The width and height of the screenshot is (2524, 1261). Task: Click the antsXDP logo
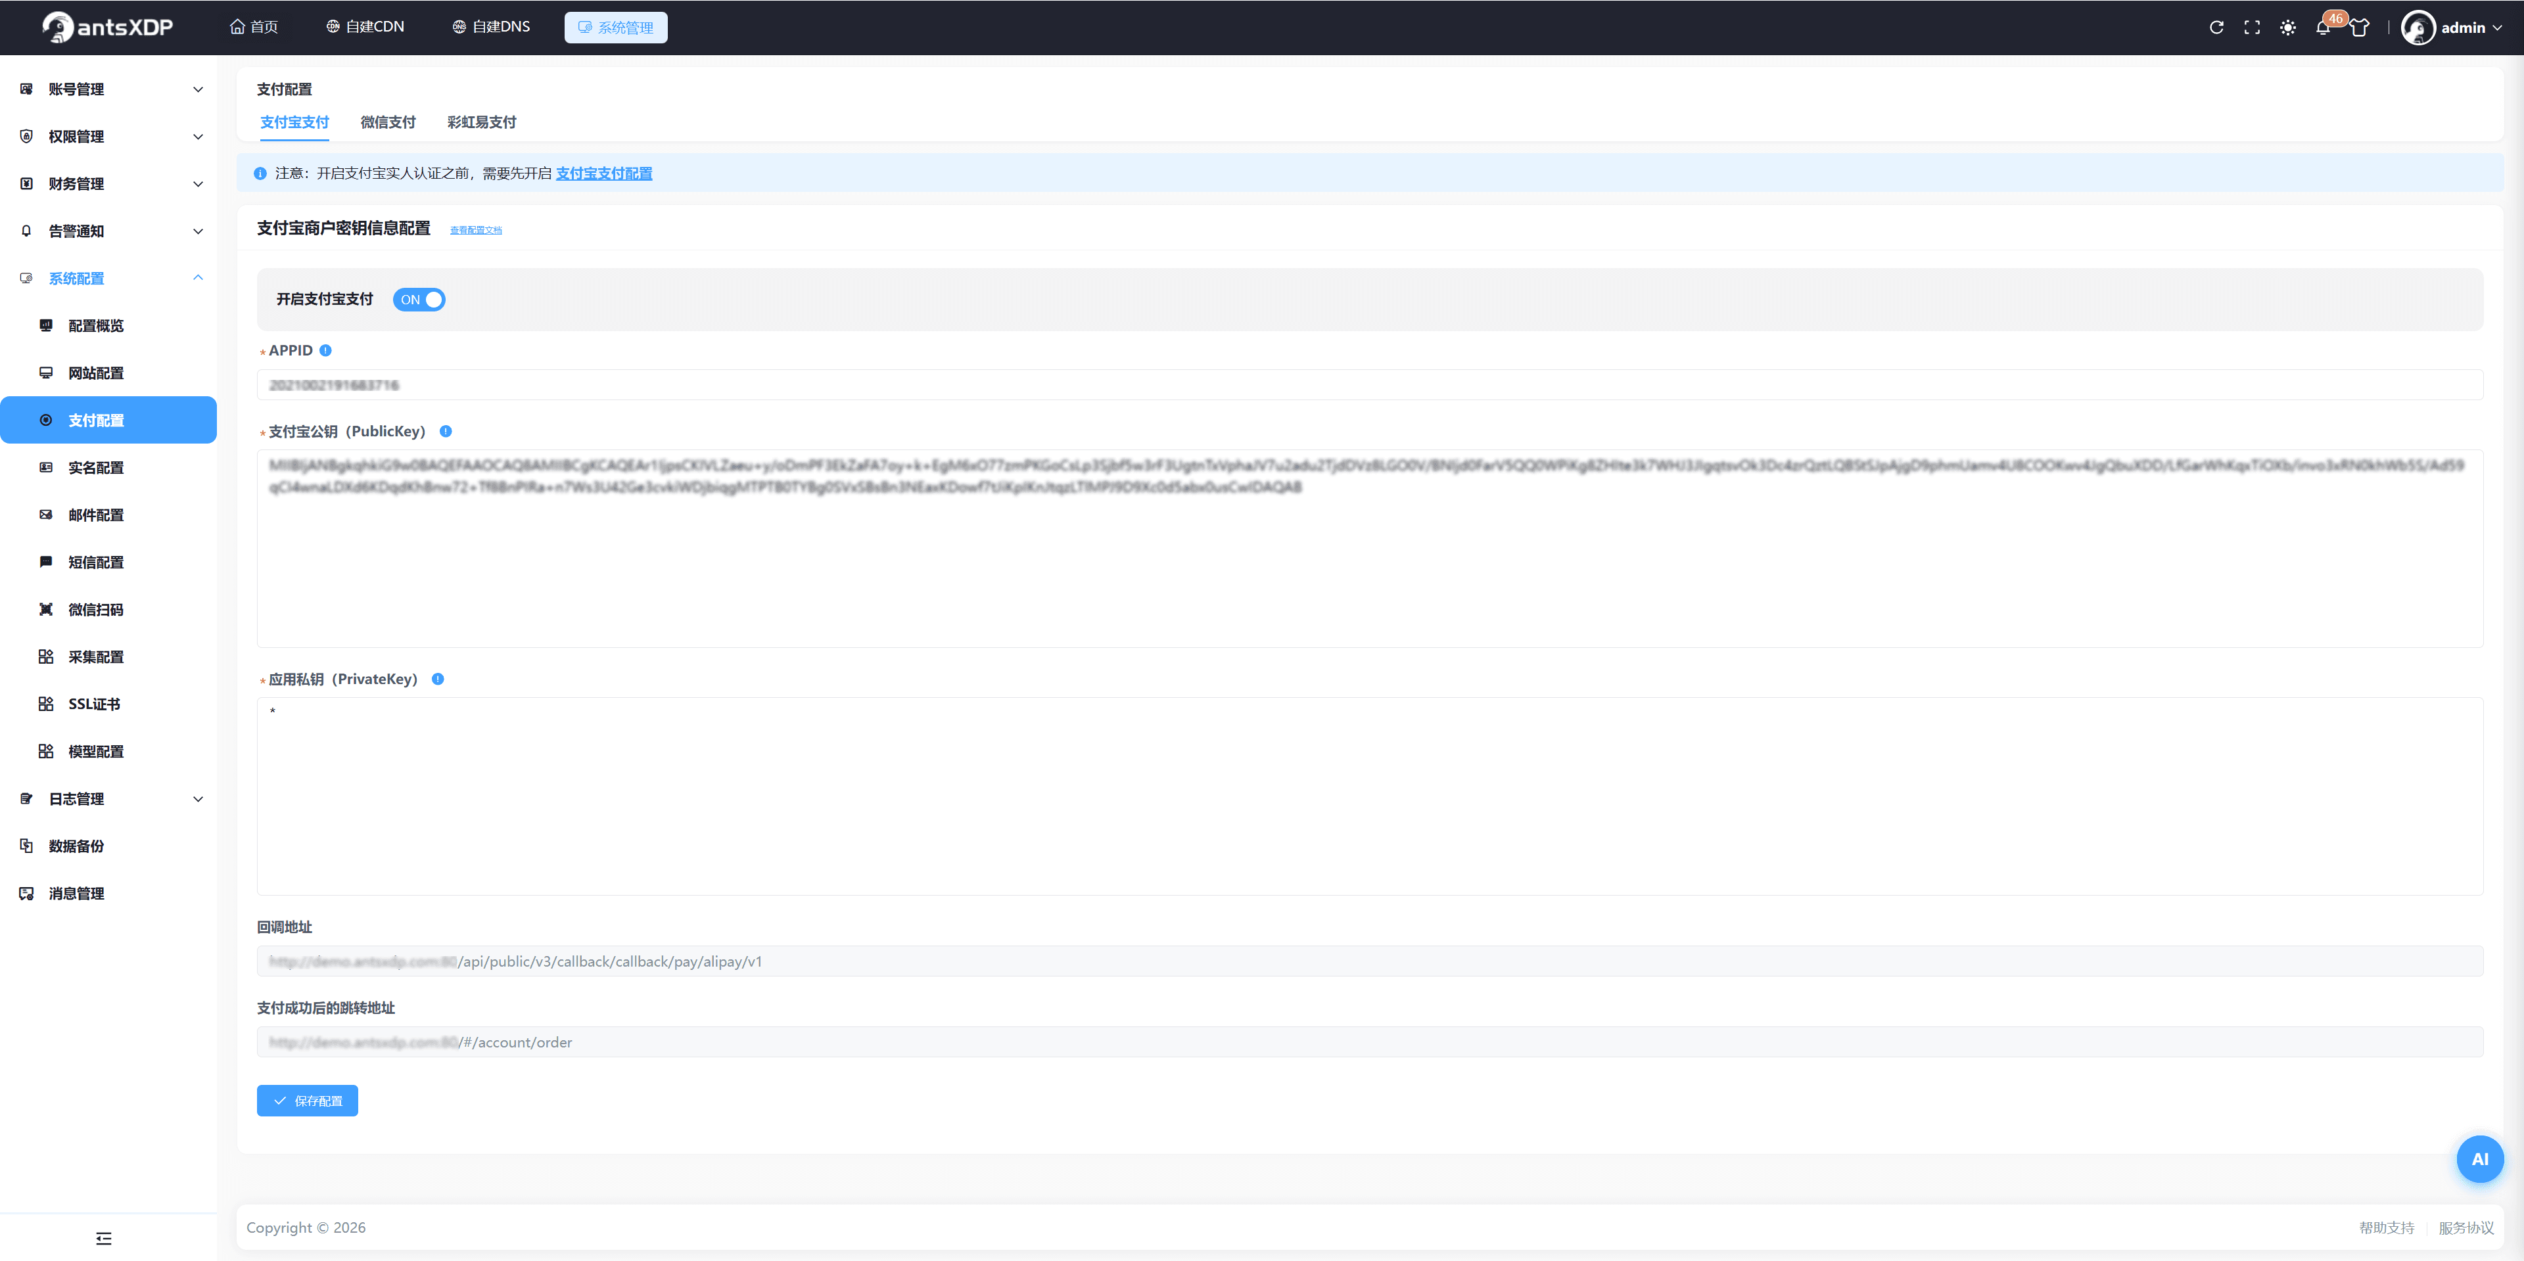tap(108, 28)
